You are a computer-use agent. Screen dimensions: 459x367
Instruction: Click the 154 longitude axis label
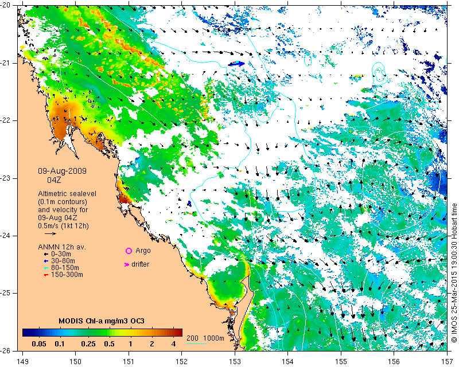coord(288,362)
